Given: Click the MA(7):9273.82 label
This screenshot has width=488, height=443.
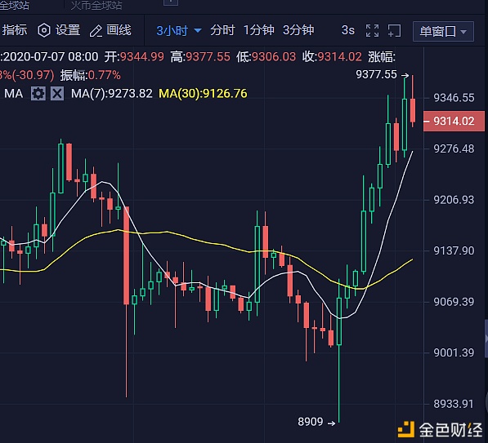Looking at the screenshot, I should 112,94.
